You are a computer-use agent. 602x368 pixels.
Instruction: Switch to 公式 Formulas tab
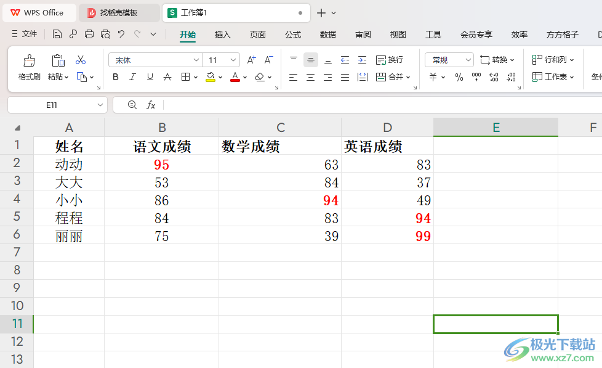tap(293, 35)
